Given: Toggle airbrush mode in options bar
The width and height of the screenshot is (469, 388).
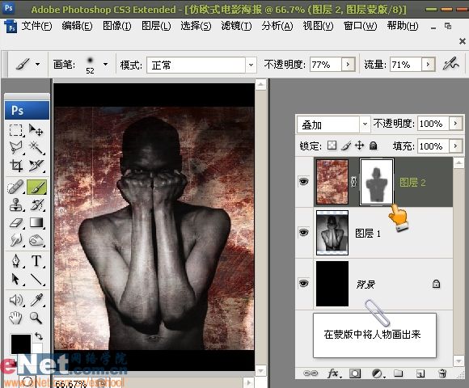Looking at the screenshot, I should 450,63.
